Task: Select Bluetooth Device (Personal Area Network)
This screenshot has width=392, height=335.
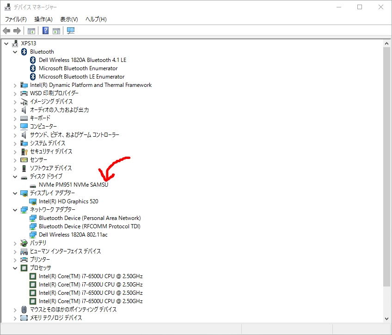Action: click(90, 218)
